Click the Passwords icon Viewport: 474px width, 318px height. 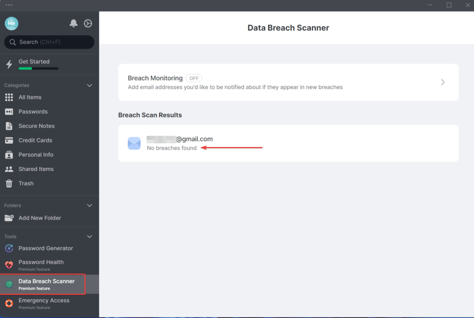9,112
